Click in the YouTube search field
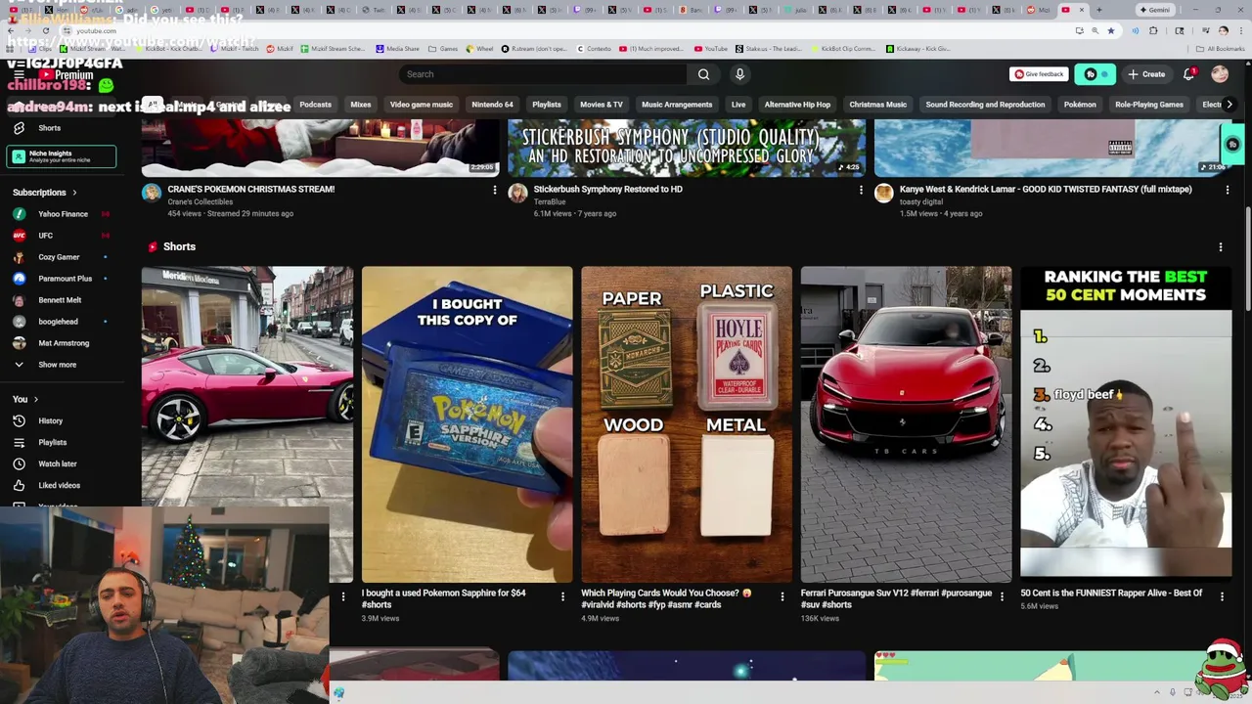 tap(543, 74)
